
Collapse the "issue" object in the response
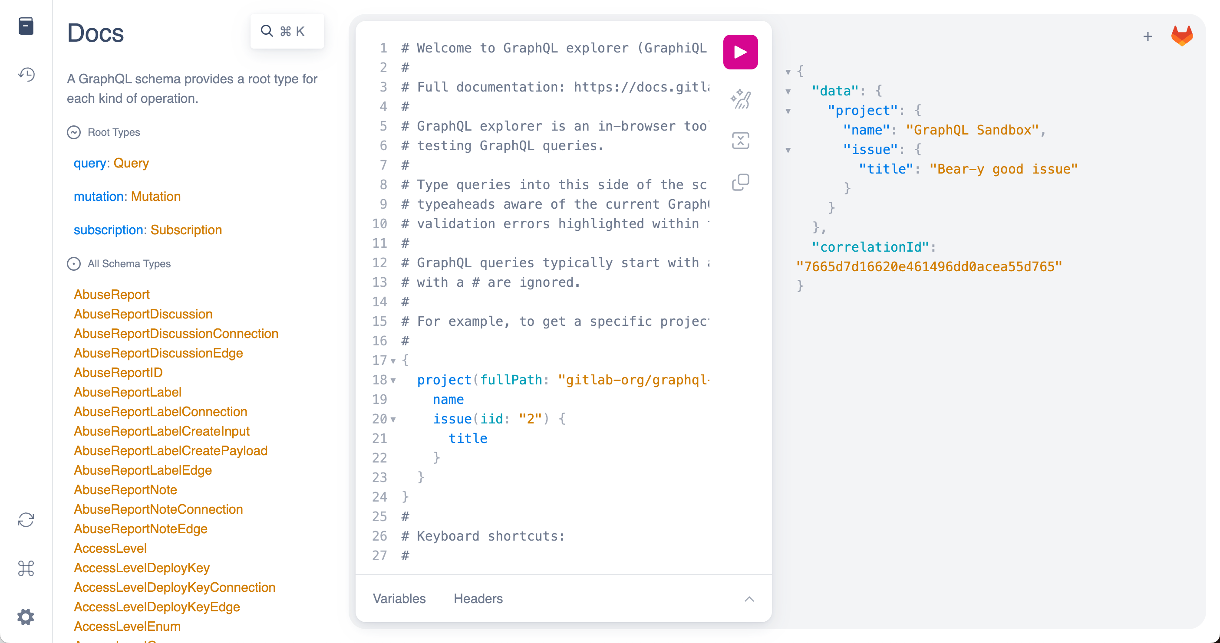coord(788,150)
